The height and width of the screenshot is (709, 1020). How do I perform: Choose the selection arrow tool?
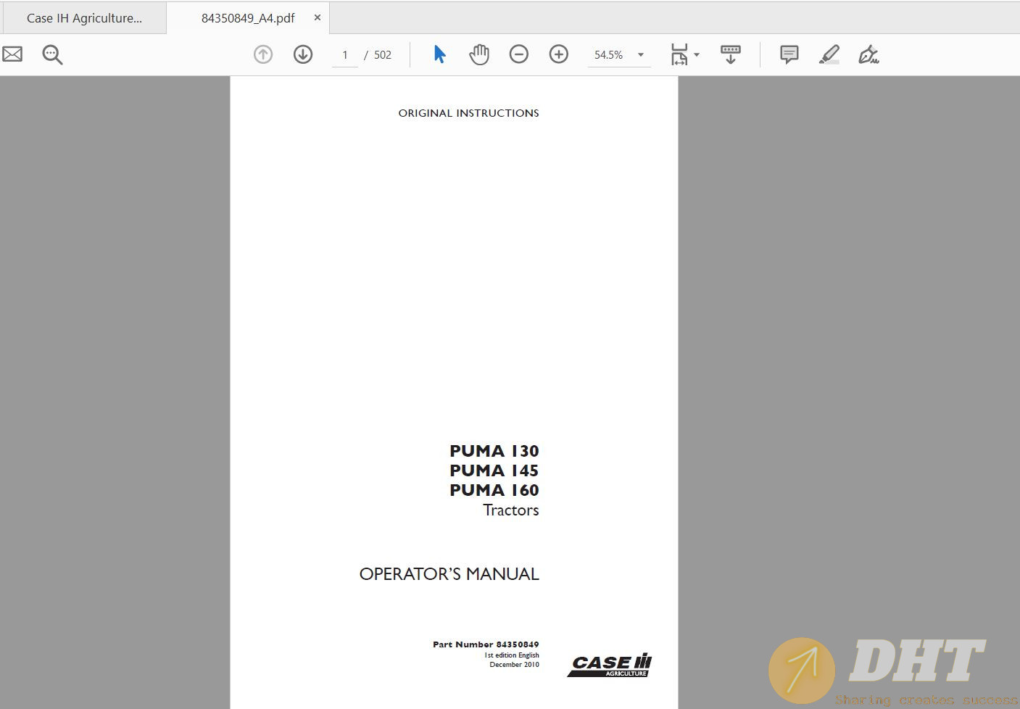tap(439, 54)
